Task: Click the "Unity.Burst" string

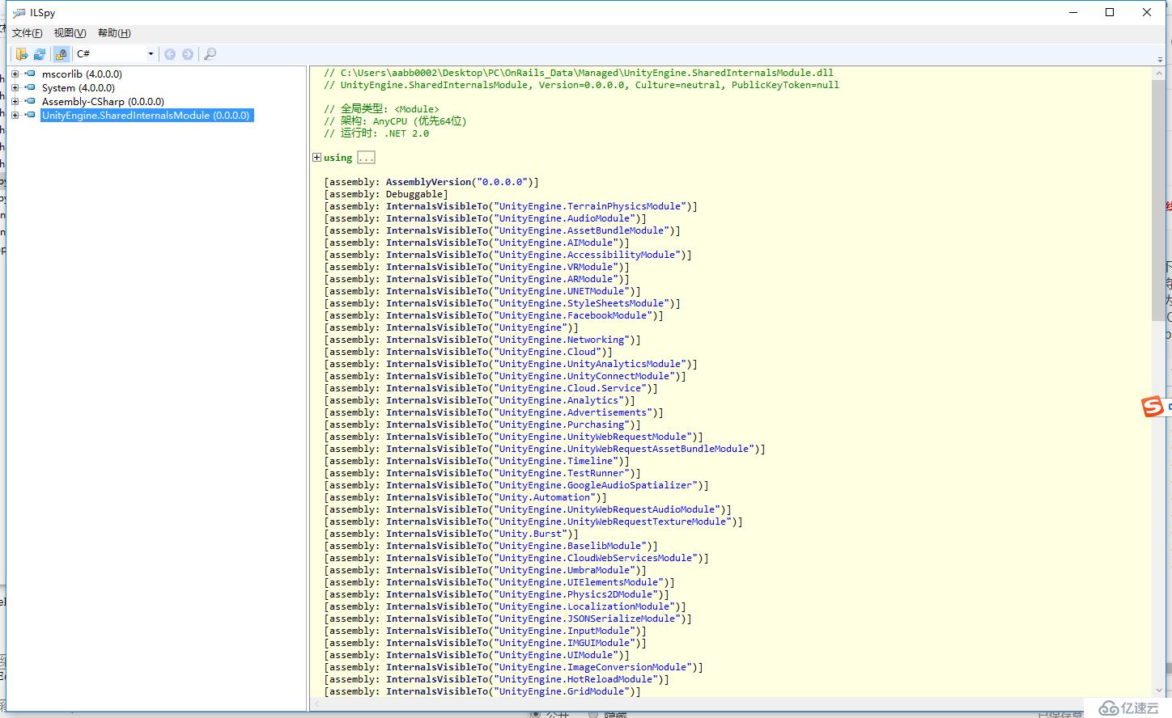Action: (530, 534)
